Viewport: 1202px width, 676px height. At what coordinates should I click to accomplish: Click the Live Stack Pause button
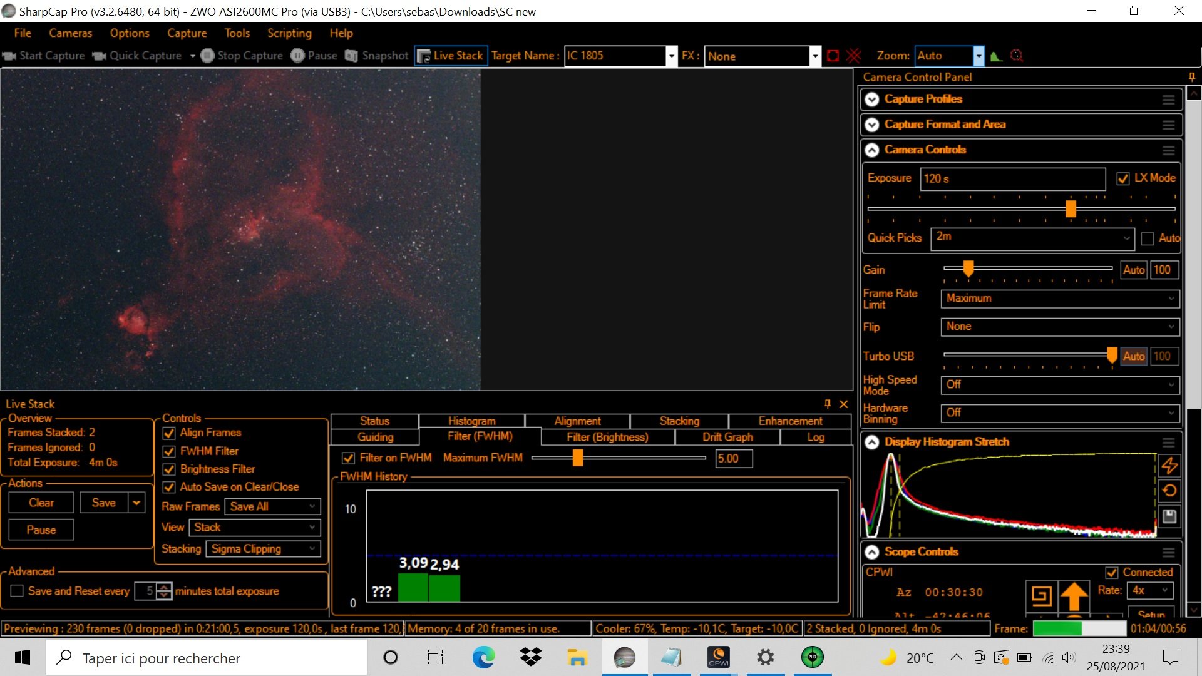(x=41, y=530)
